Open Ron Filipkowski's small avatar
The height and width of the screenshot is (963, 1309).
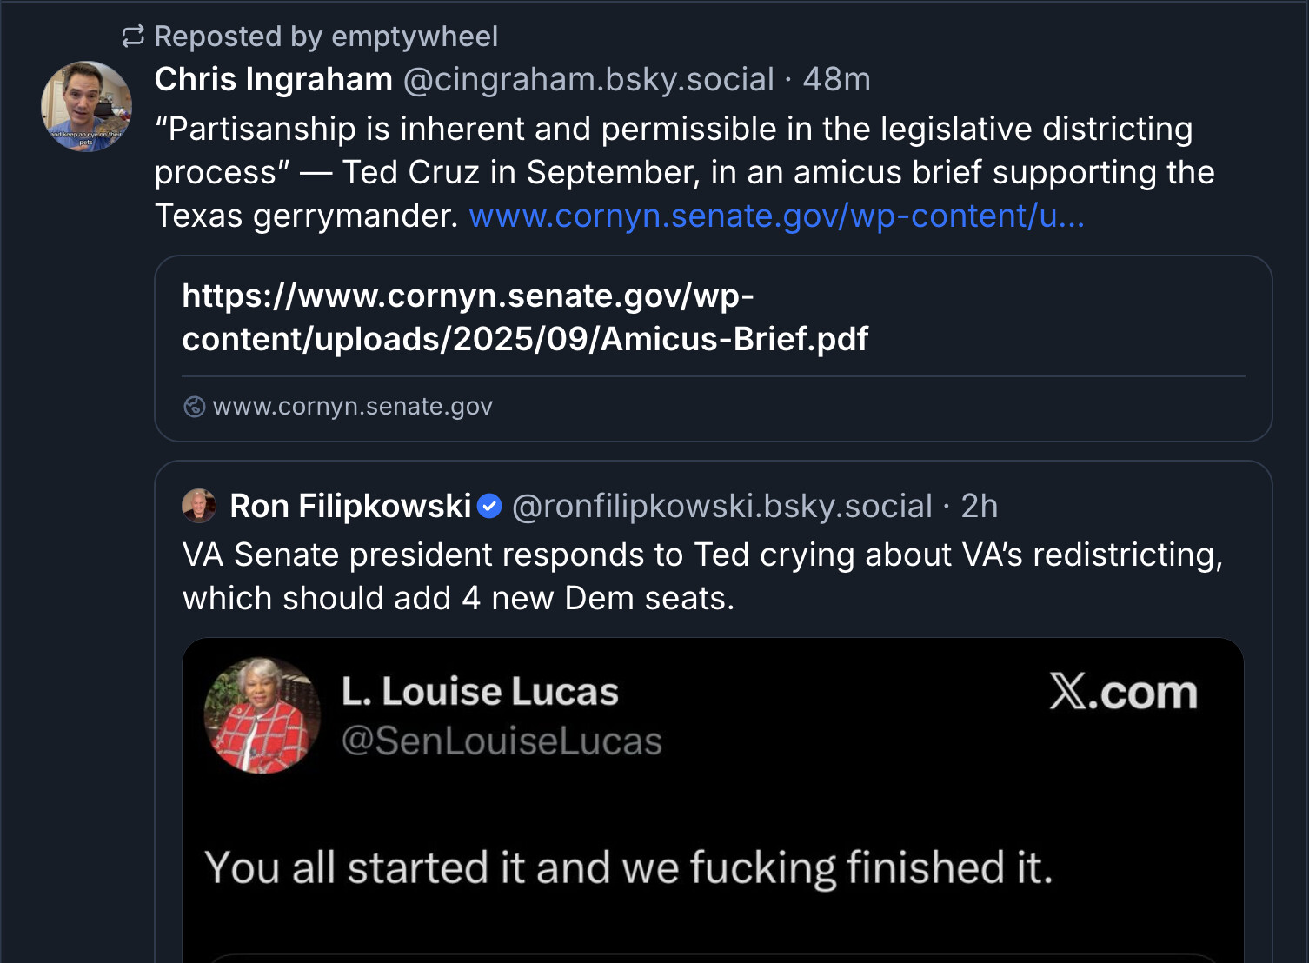(199, 506)
